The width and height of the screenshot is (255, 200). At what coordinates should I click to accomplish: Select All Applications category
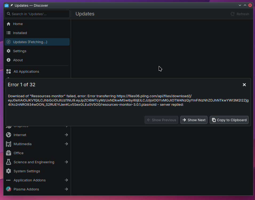pyautogui.click(x=37, y=71)
